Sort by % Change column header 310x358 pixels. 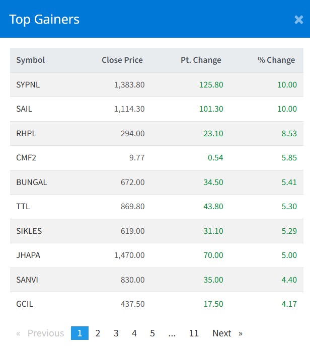coord(276,60)
